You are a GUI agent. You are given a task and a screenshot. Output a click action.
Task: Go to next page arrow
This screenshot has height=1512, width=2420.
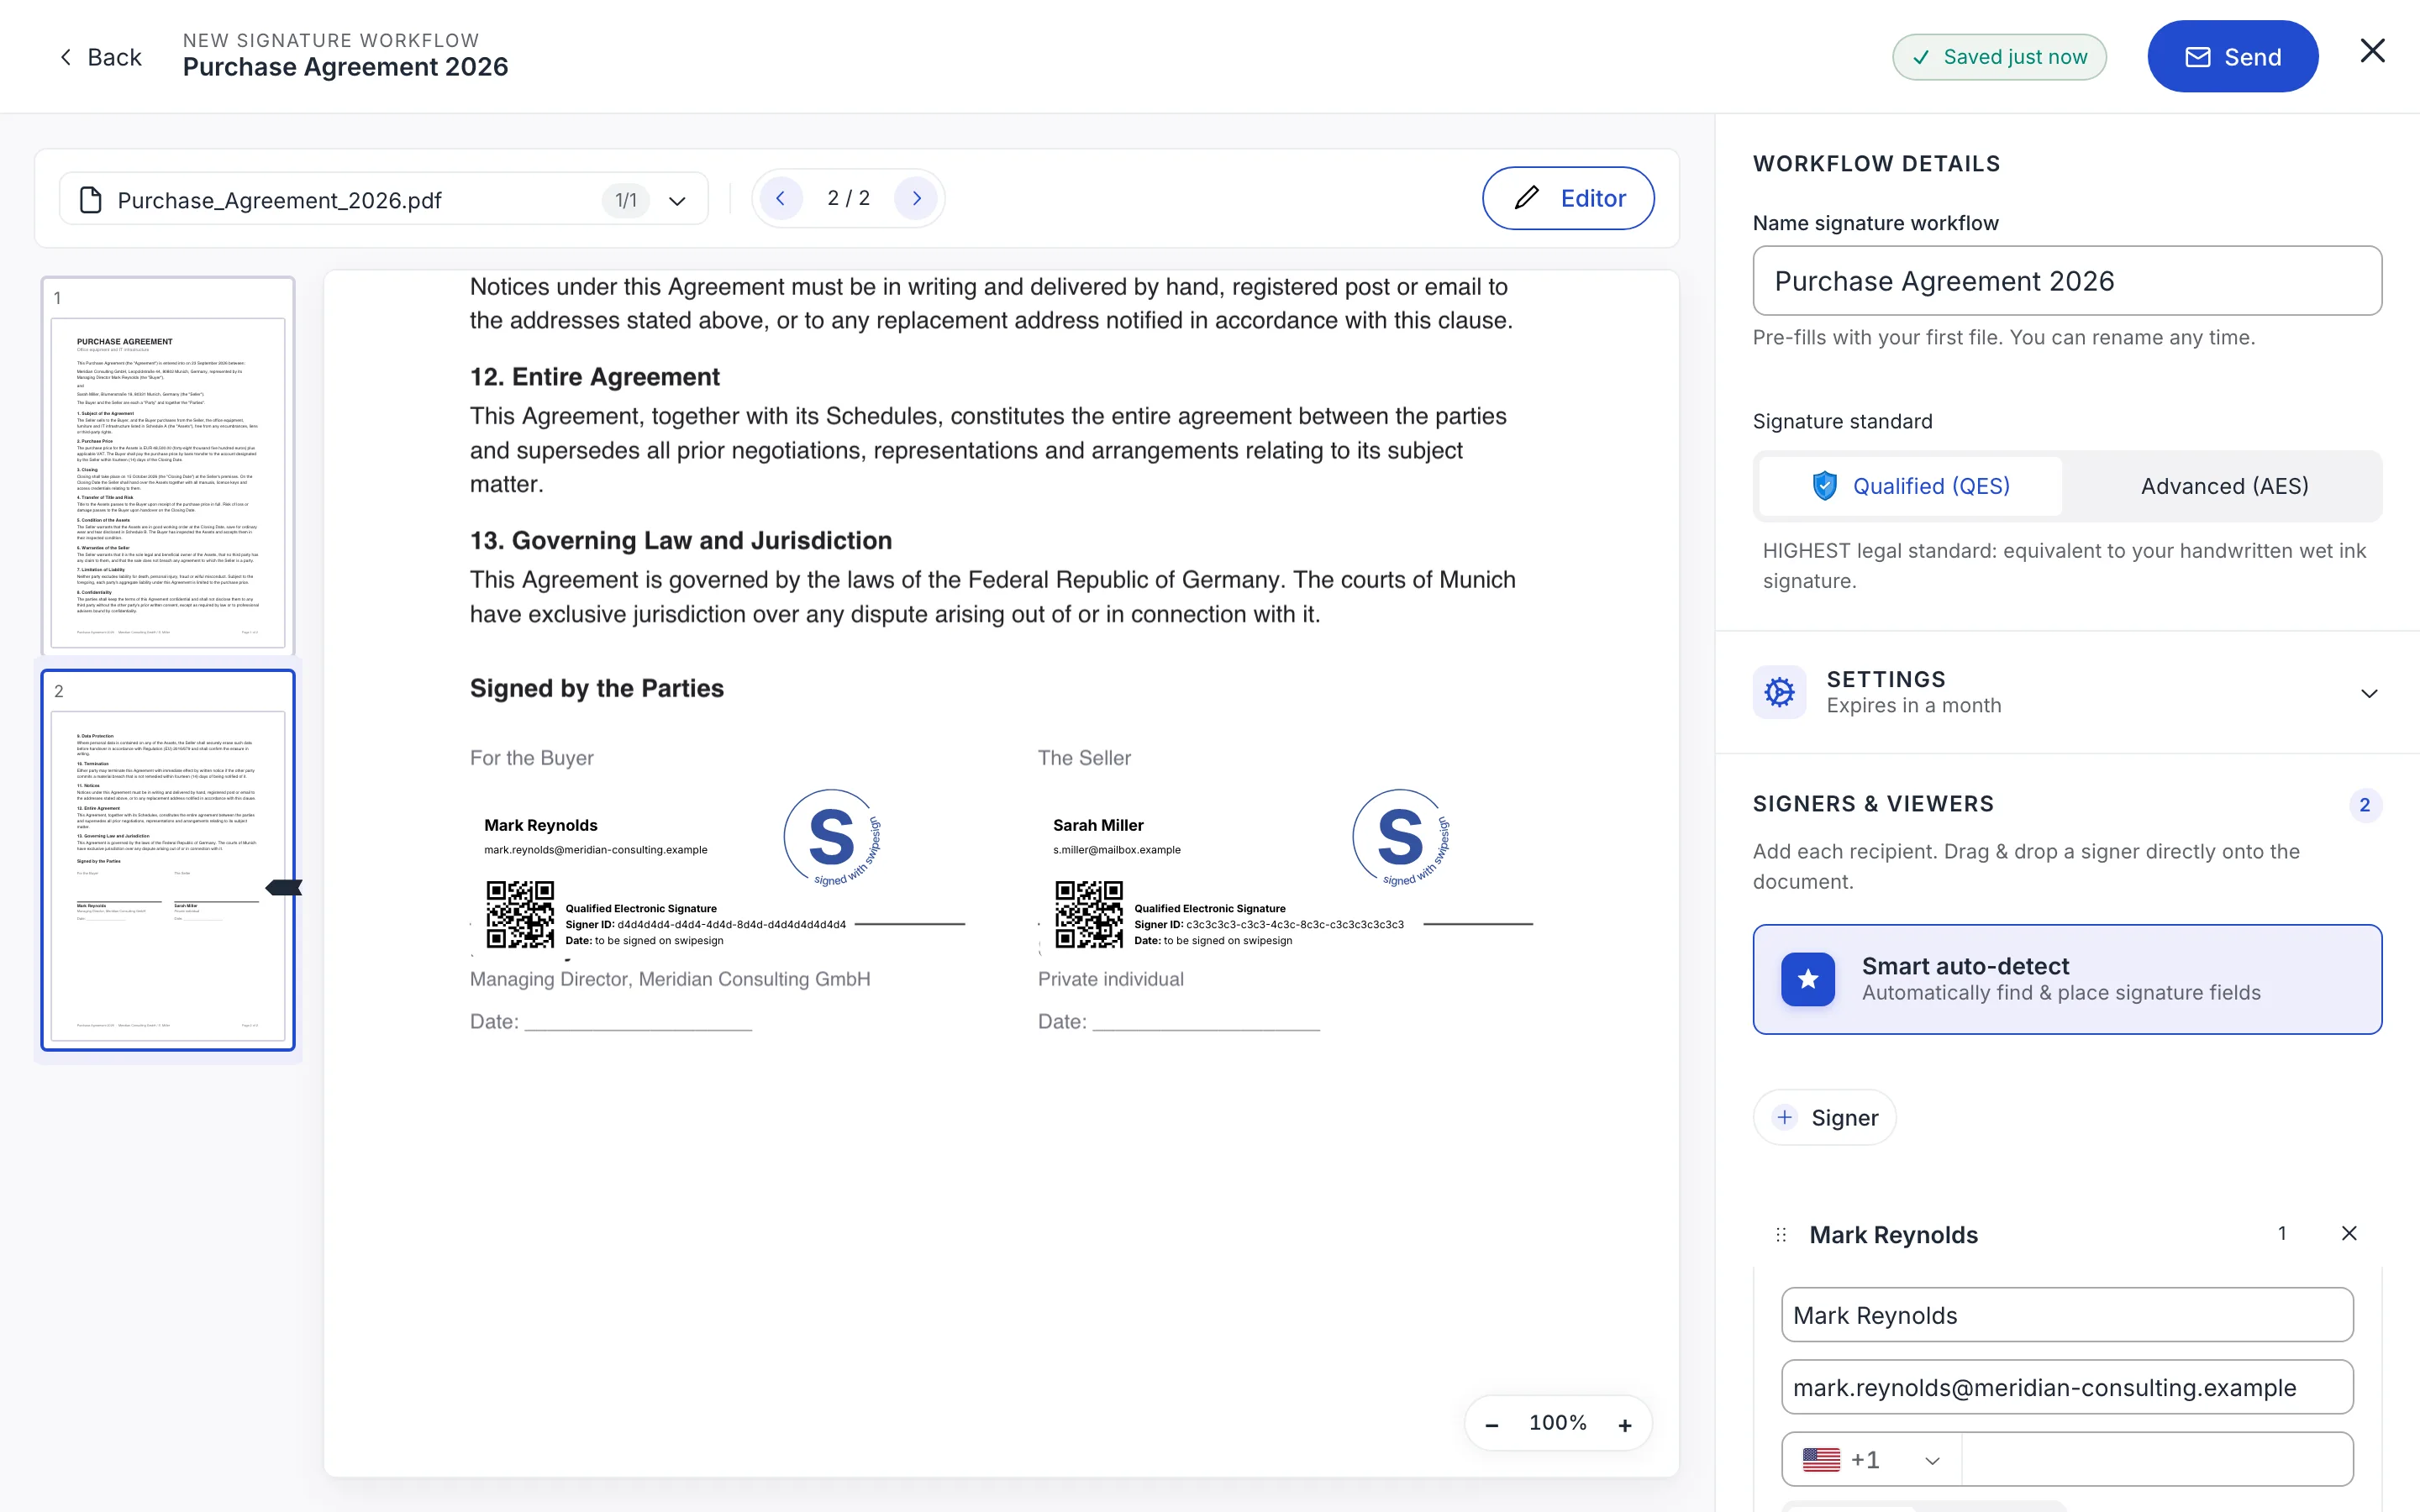click(x=916, y=198)
